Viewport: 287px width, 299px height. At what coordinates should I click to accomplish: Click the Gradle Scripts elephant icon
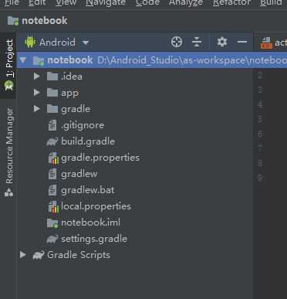click(39, 255)
